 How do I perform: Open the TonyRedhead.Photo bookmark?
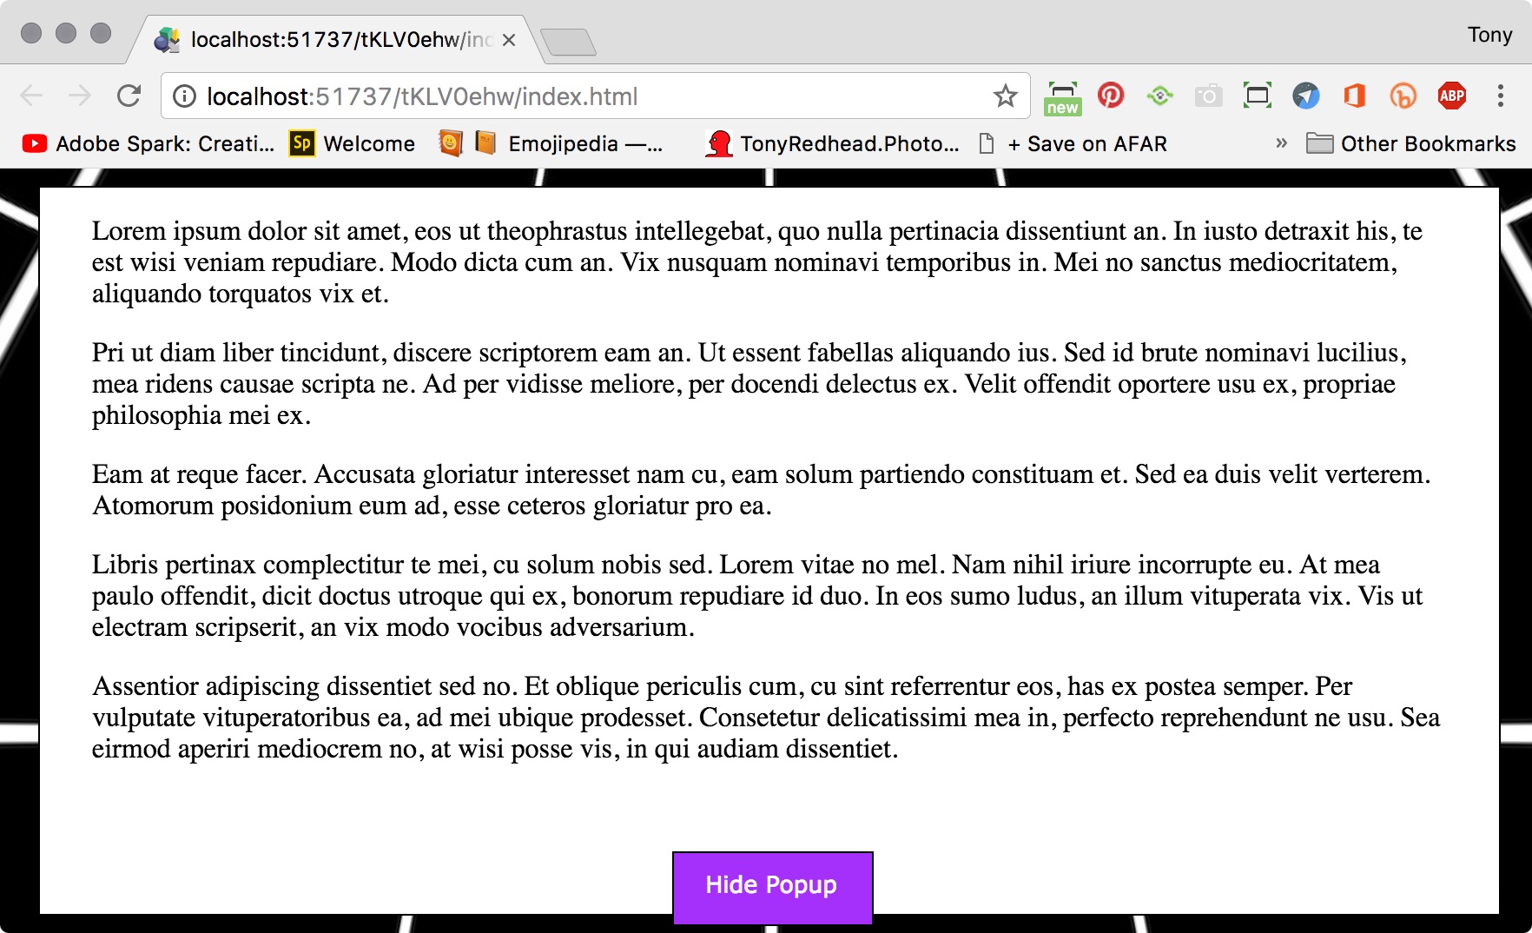832,143
